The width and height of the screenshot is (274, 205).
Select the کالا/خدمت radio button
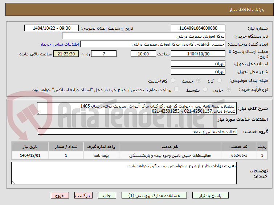point(173,80)
